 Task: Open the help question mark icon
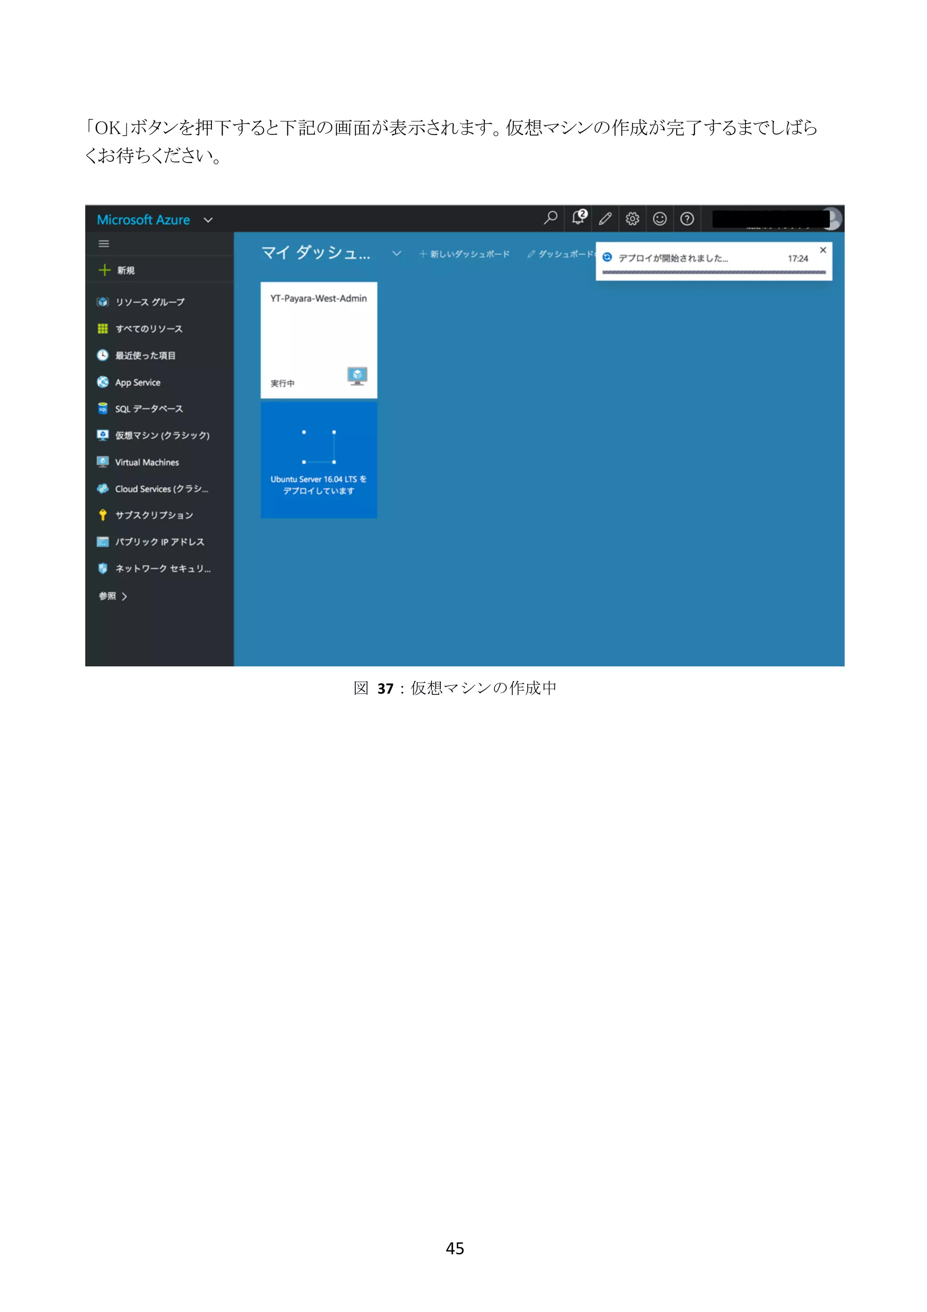[687, 218]
